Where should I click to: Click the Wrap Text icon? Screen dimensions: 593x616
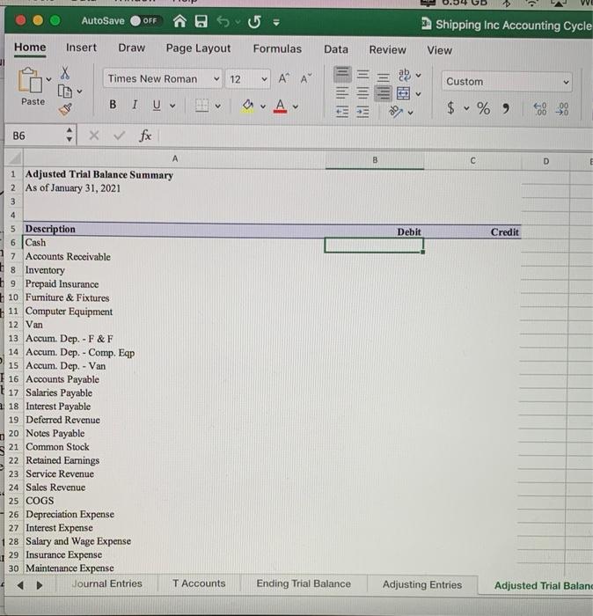coord(404,75)
